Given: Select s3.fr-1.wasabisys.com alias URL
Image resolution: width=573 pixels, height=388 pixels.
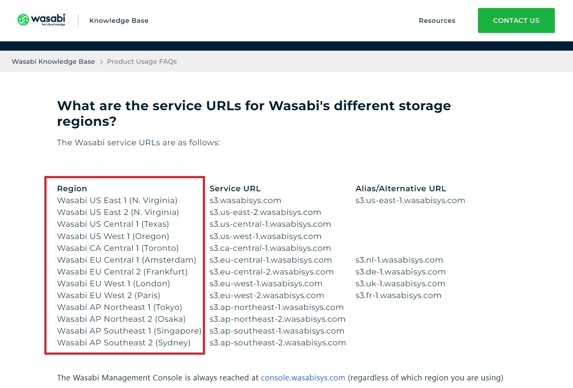Looking at the screenshot, I should coord(398,296).
